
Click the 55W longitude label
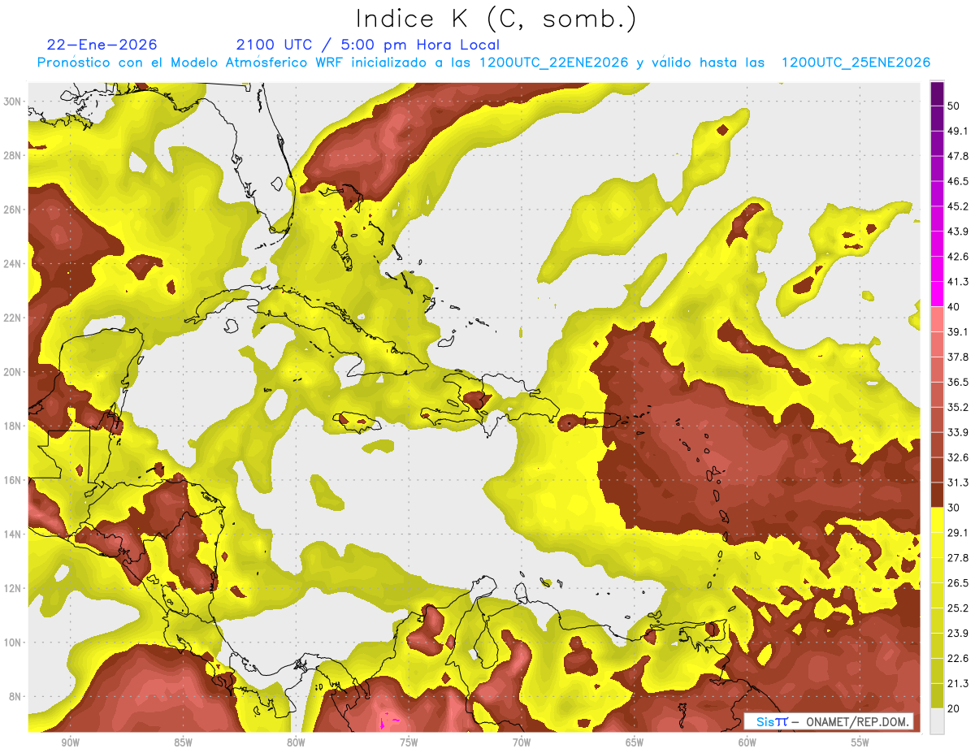point(860,743)
